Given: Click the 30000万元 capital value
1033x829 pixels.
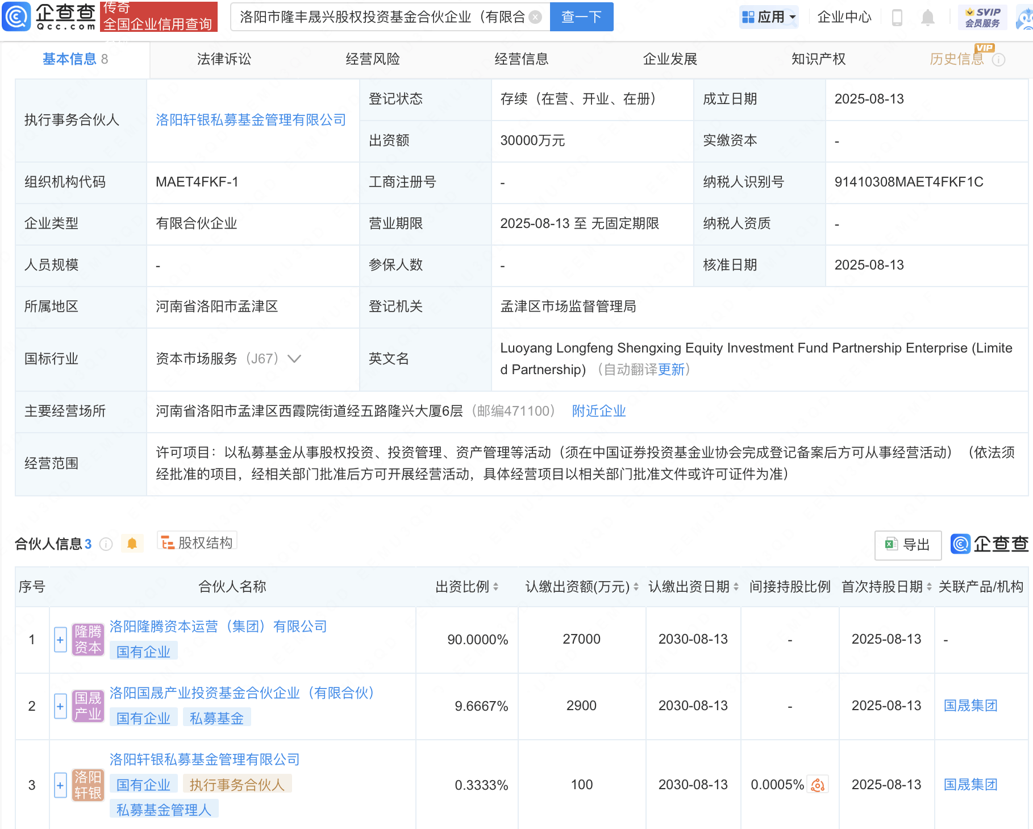Looking at the screenshot, I should [x=532, y=140].
